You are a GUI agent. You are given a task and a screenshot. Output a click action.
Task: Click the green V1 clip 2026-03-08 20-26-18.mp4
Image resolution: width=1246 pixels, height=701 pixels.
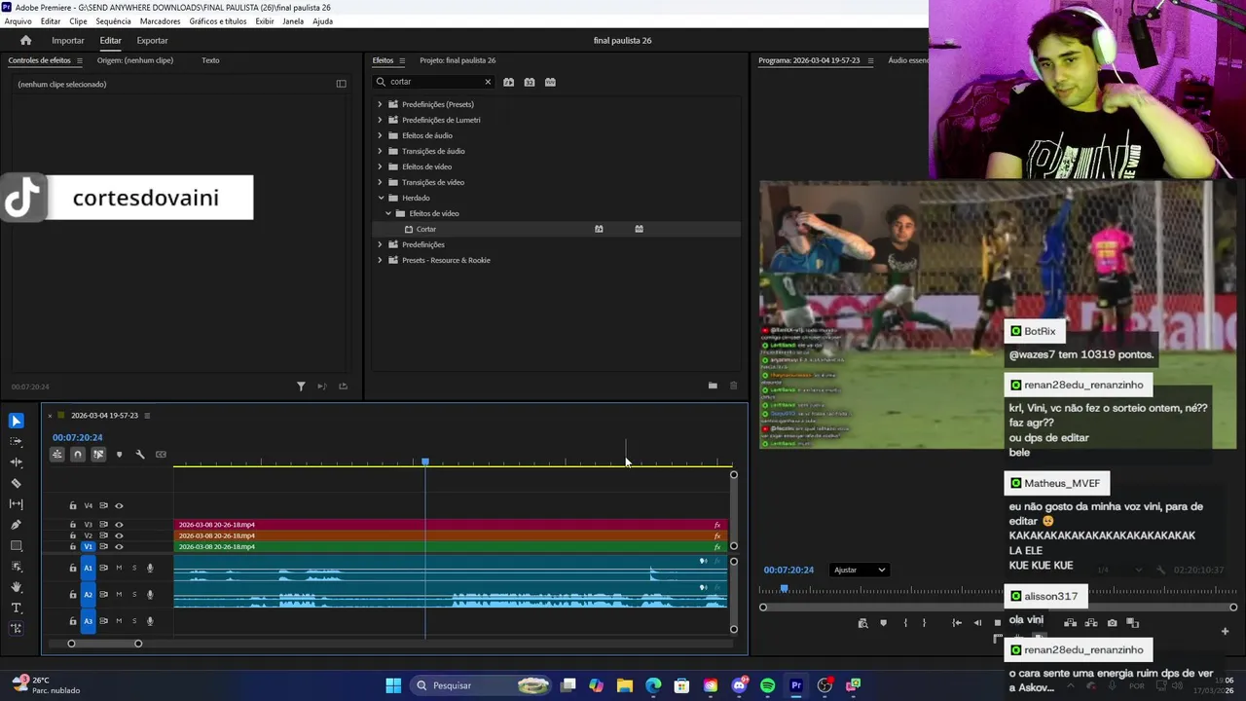[450, 547]
